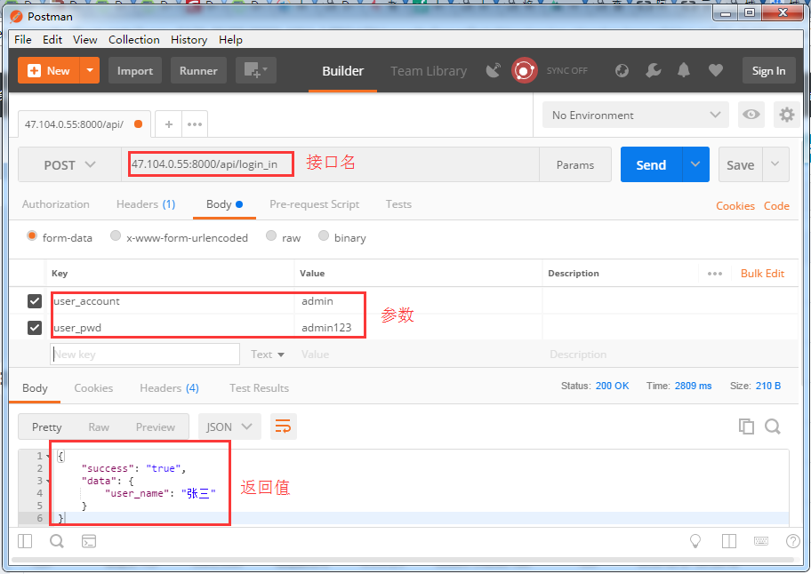Open Bulk Edit link
The width and height of the screenshot is (811, 574).
coord(762,274)
